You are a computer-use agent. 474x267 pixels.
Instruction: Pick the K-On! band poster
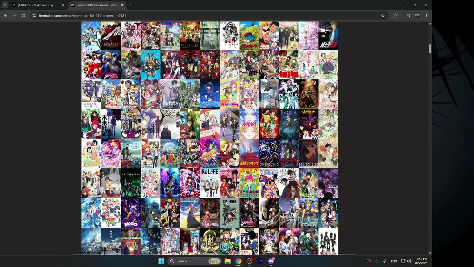(x=151, y=65)
